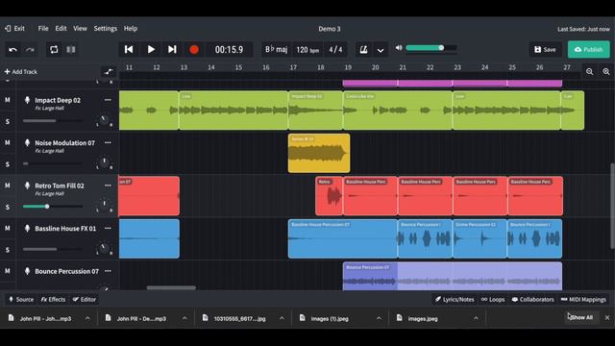Open the Edit menu

pyautogui.click(x=61, y=28)
